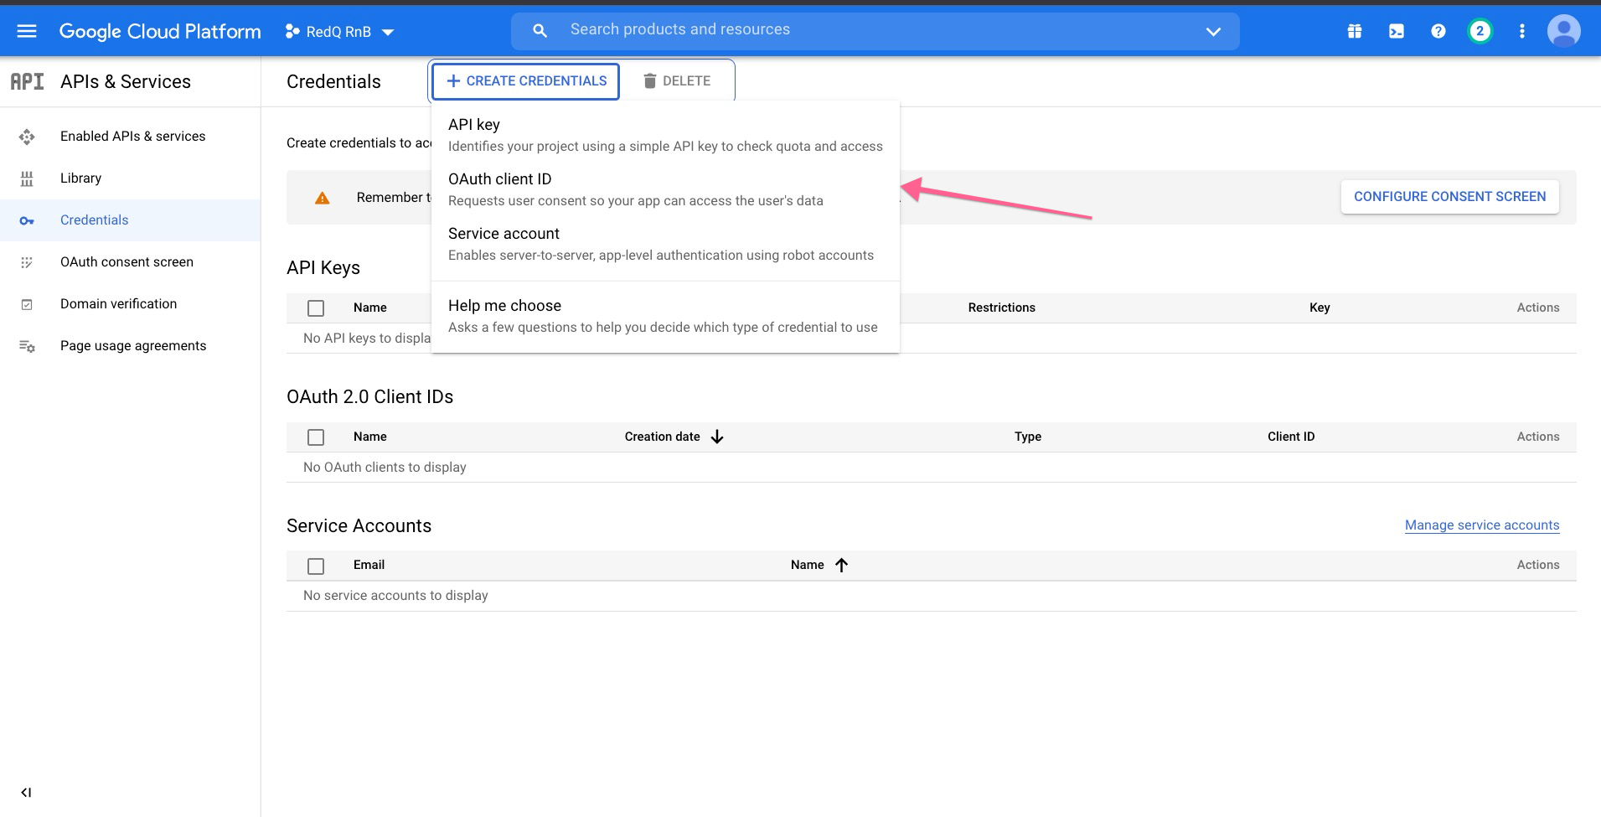
Task: Choose OAuth client ID option
Action: coord(665,189)
